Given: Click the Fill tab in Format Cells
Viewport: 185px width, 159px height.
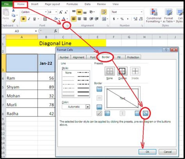Looking at the screenshot, I should pos(119,57).
